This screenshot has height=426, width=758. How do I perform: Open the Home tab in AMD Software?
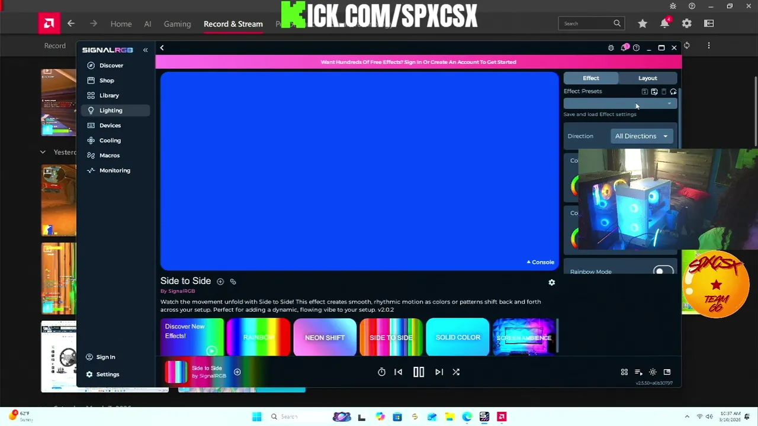[121, 24]
